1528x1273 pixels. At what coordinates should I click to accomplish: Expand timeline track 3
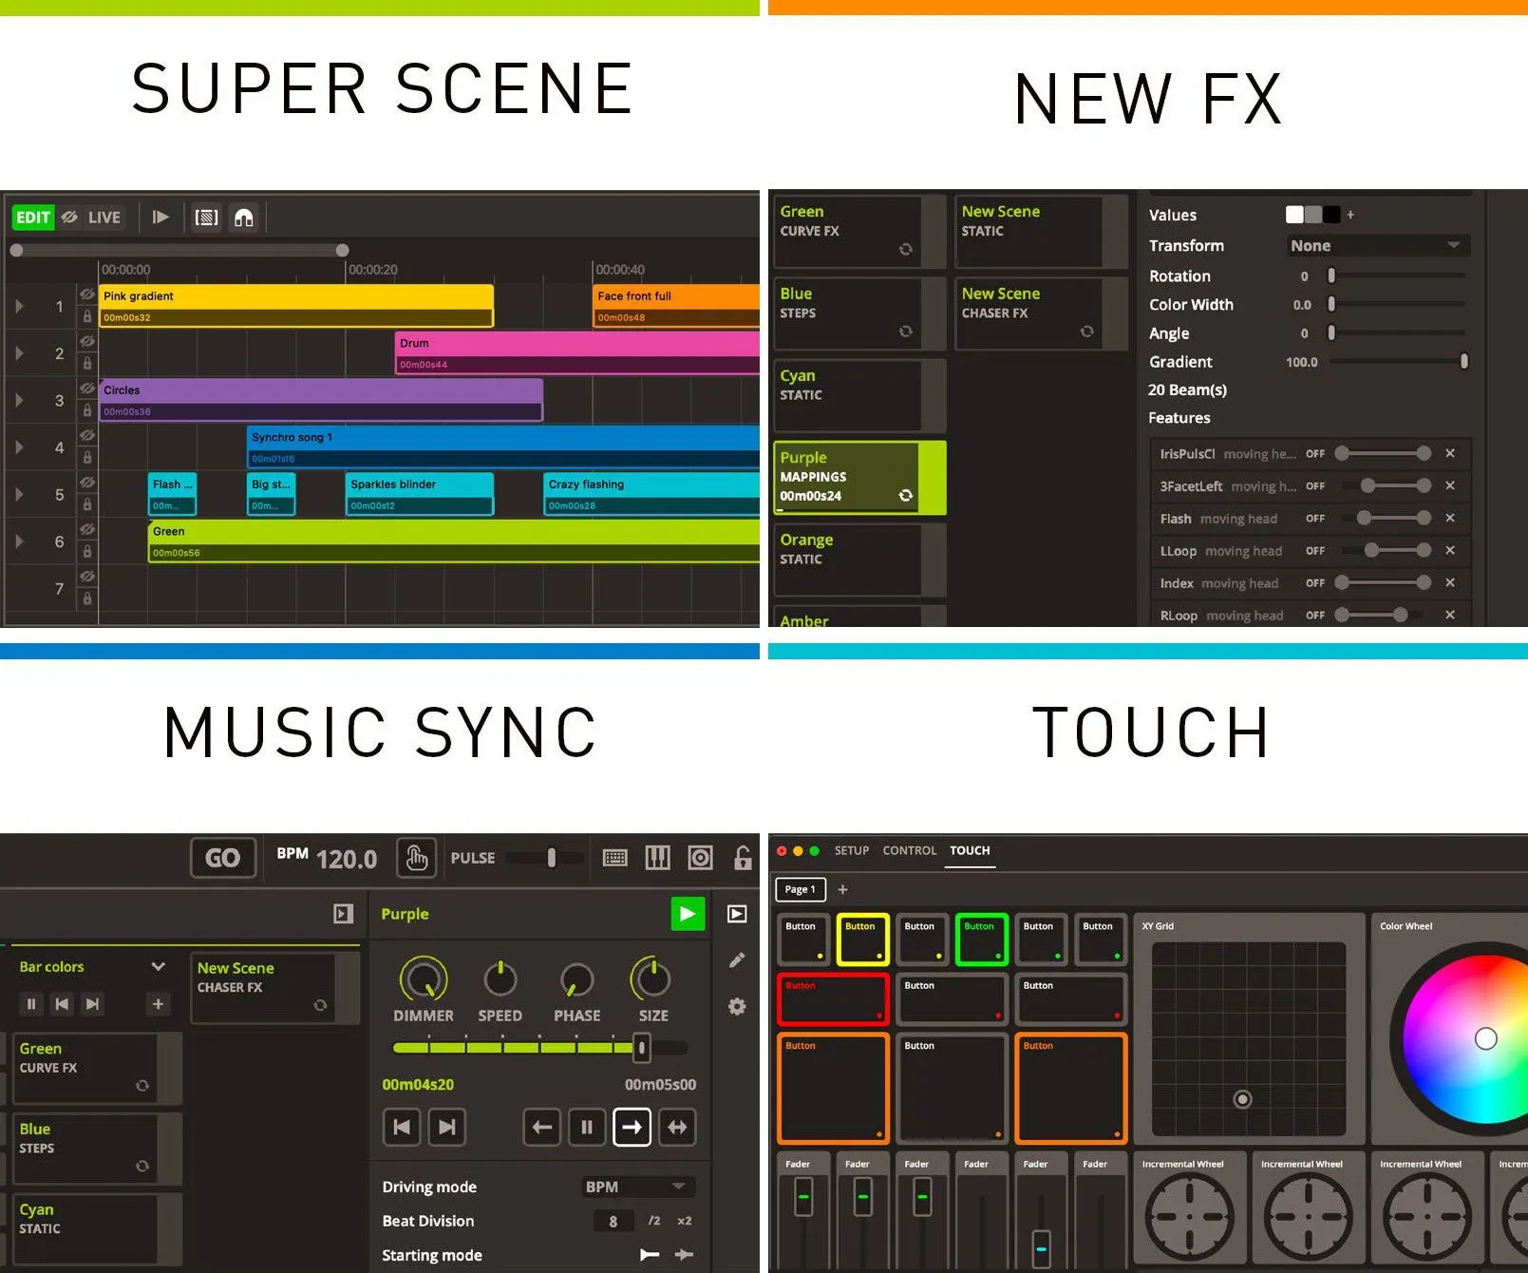pyautogui.click(x=19, y=401)
